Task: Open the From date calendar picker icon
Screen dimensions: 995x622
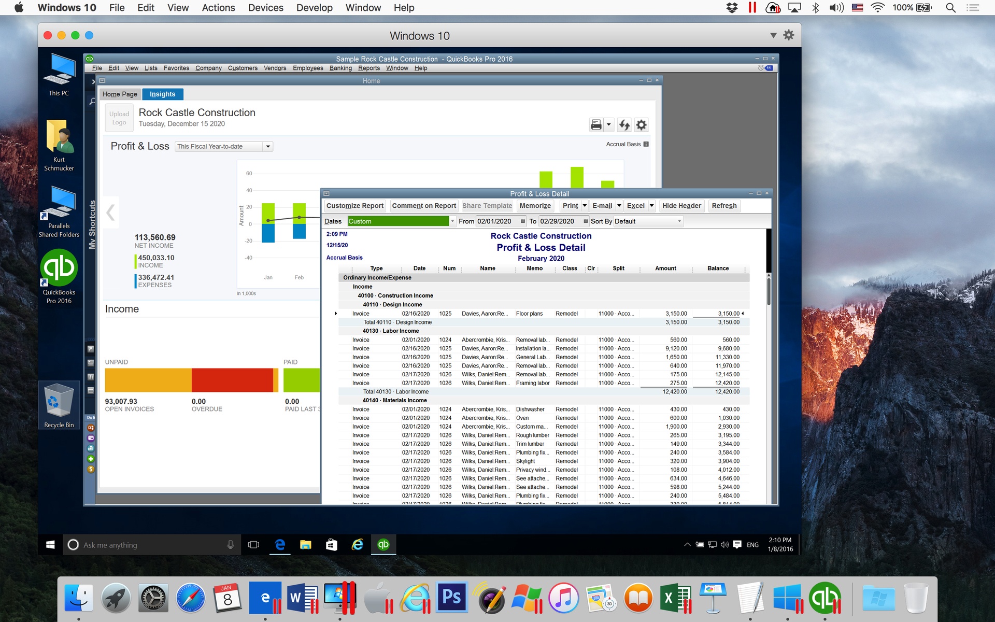Action: pos(522,221)
